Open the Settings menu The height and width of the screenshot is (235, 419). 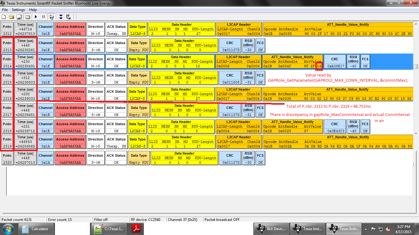tap(18, 10)
